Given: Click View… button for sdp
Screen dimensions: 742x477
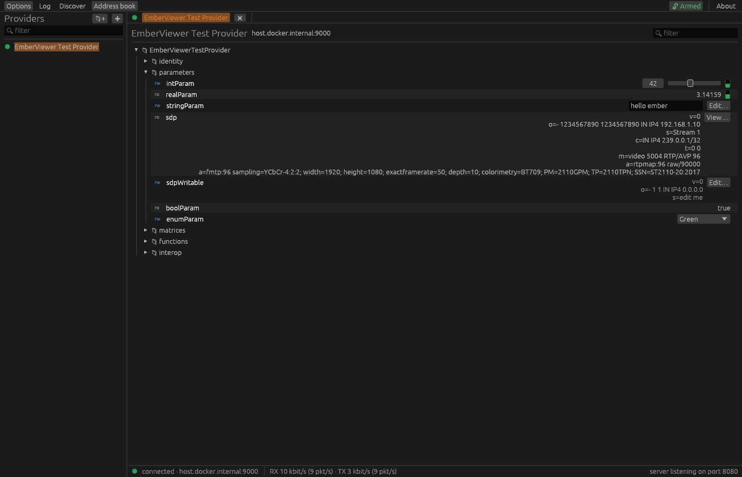Looking at the screenshot, I should 717,118.
